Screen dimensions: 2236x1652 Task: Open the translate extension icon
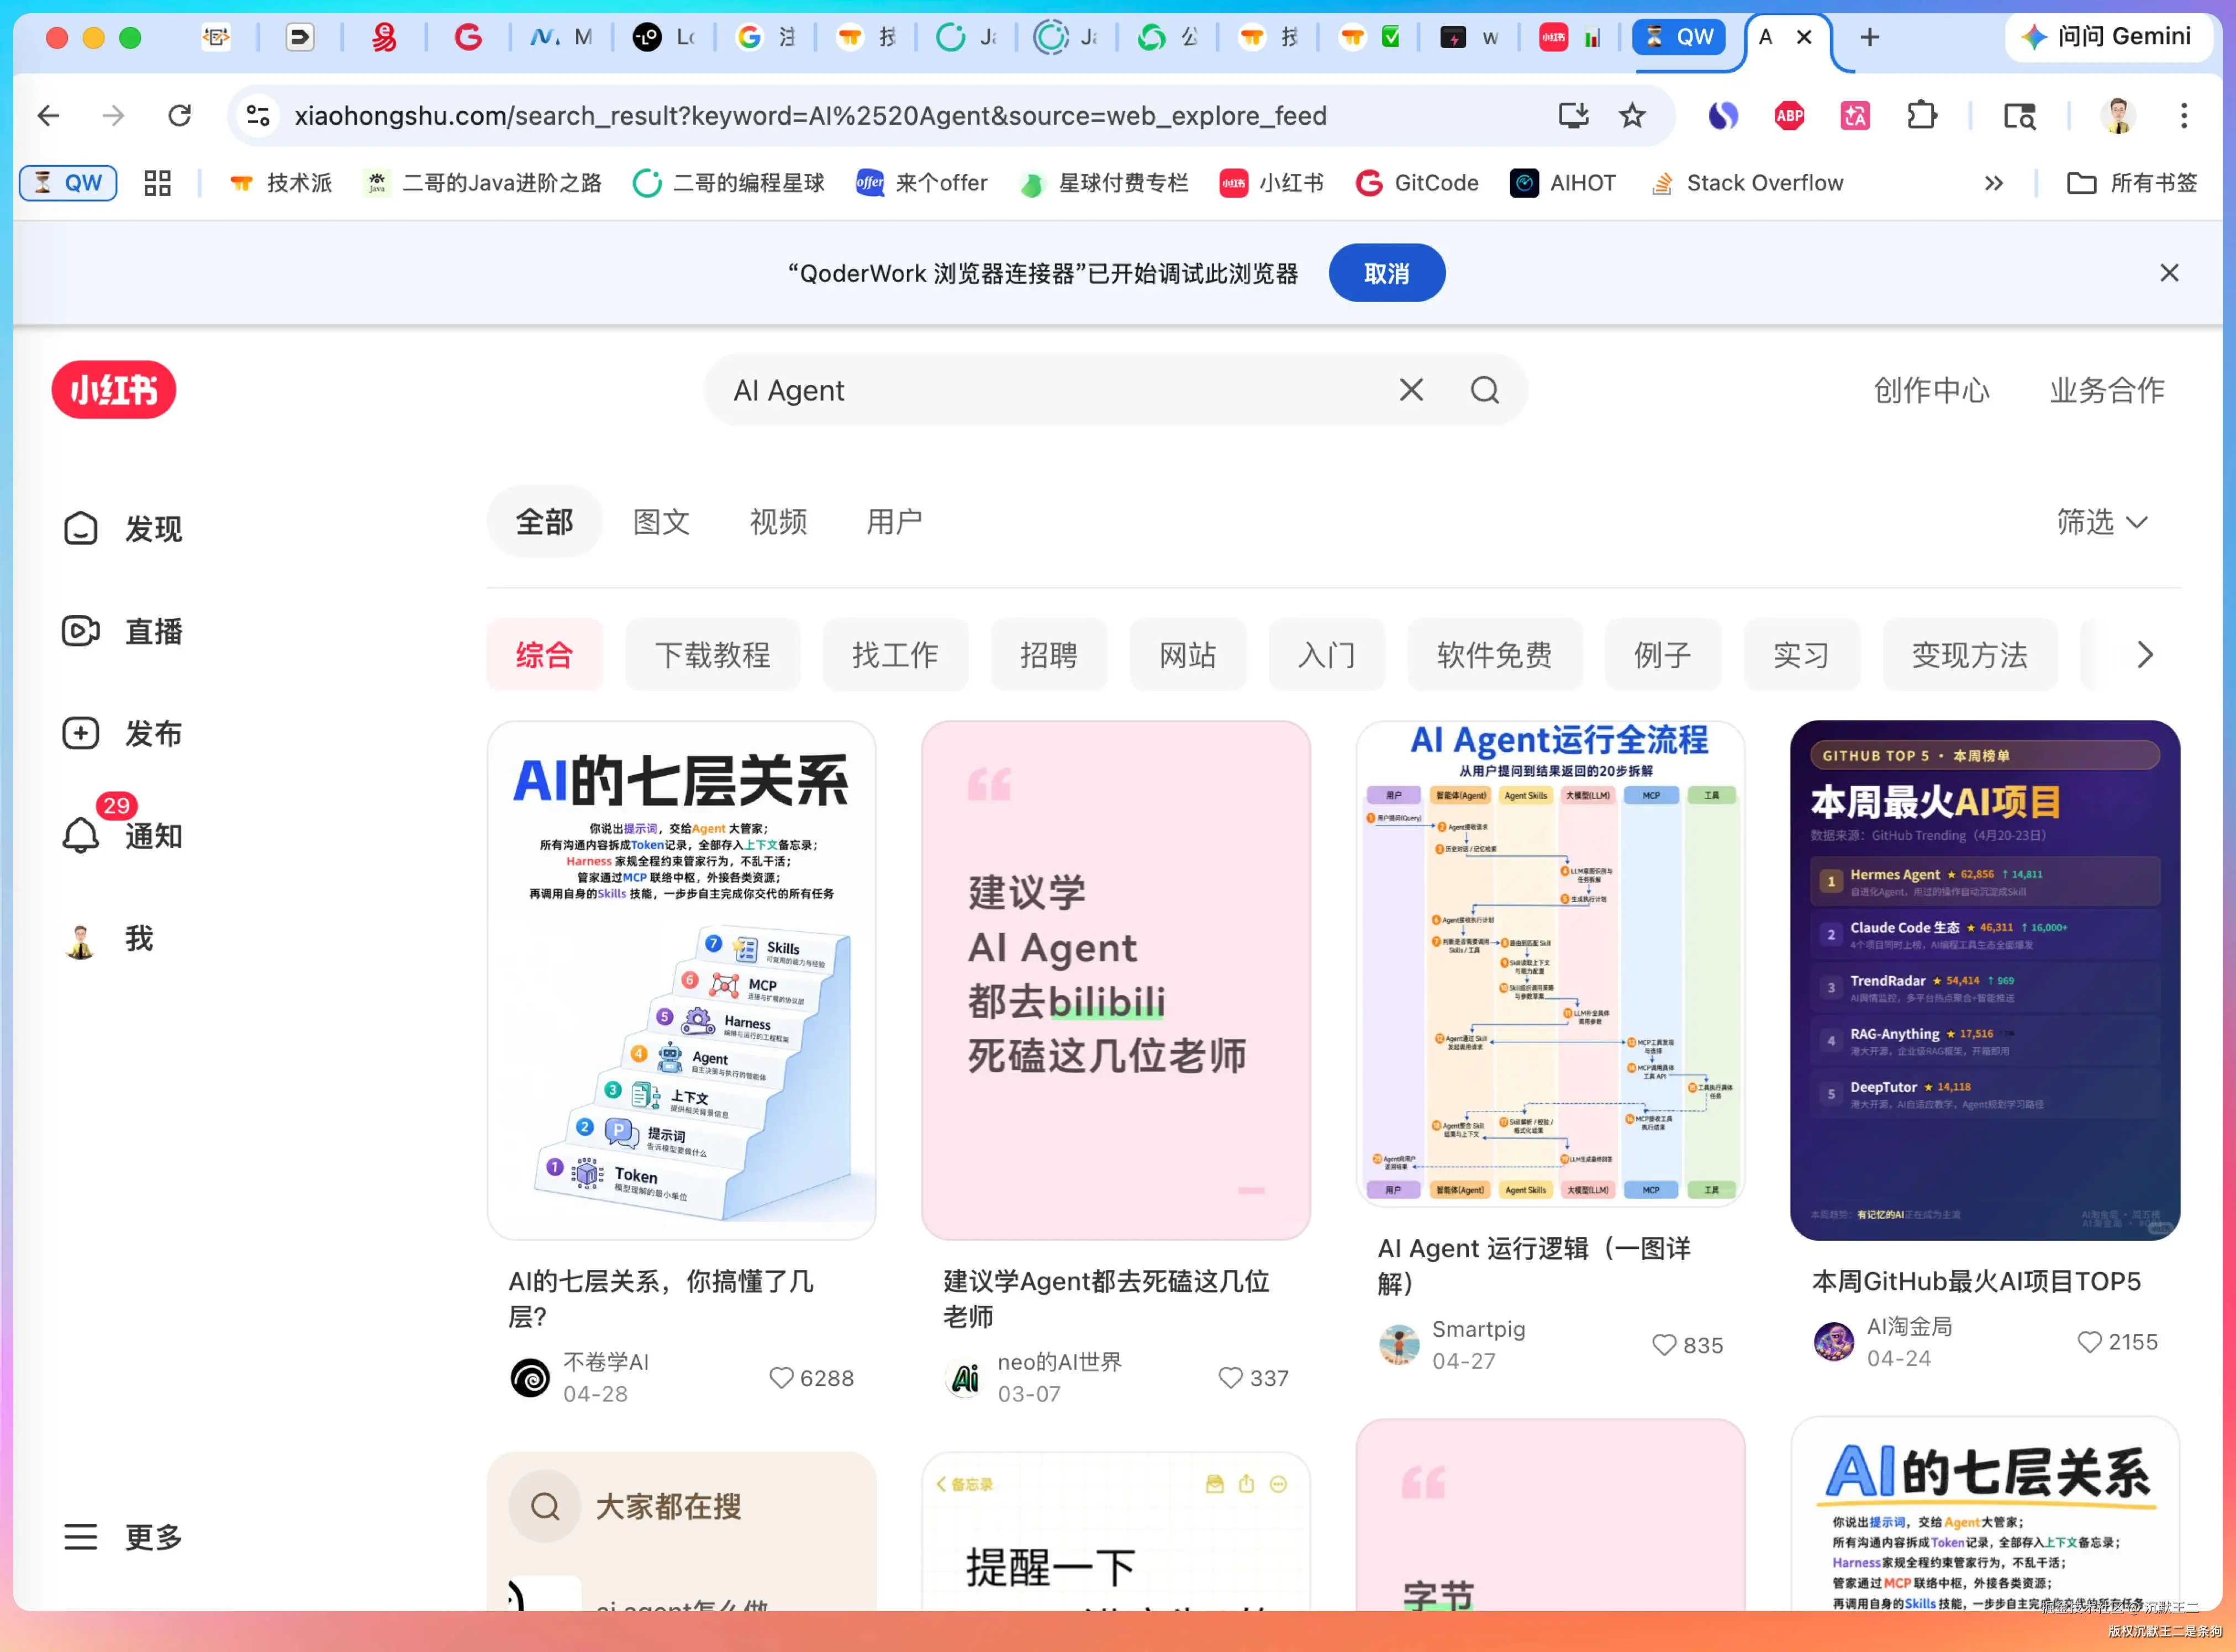pyautogui.click(x=1855, y=116)
